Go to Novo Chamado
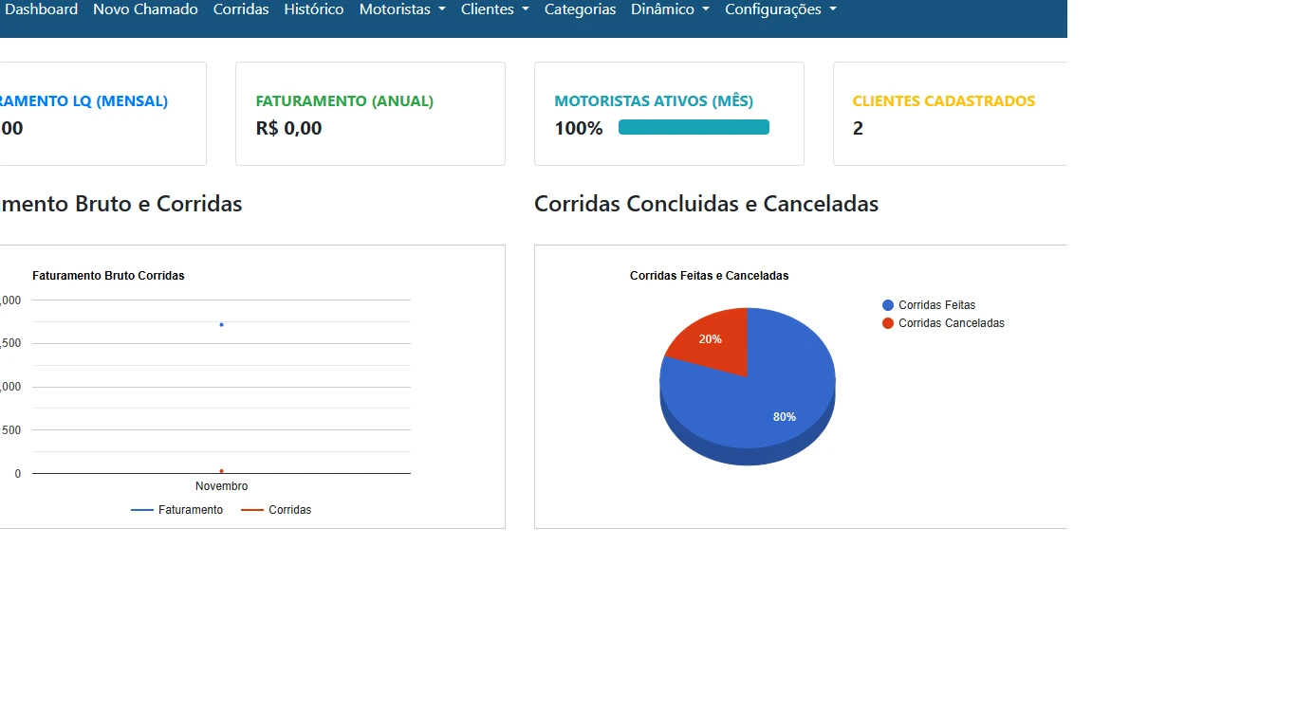Image resolution: width=1296 pixels, height=728 pixels. tap(145, 9)
